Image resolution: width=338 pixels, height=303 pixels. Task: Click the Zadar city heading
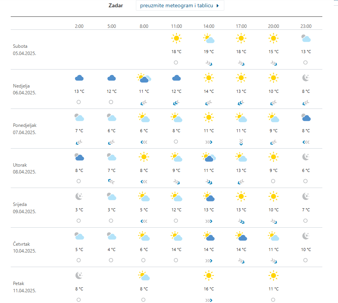click(x=116, y=6)
